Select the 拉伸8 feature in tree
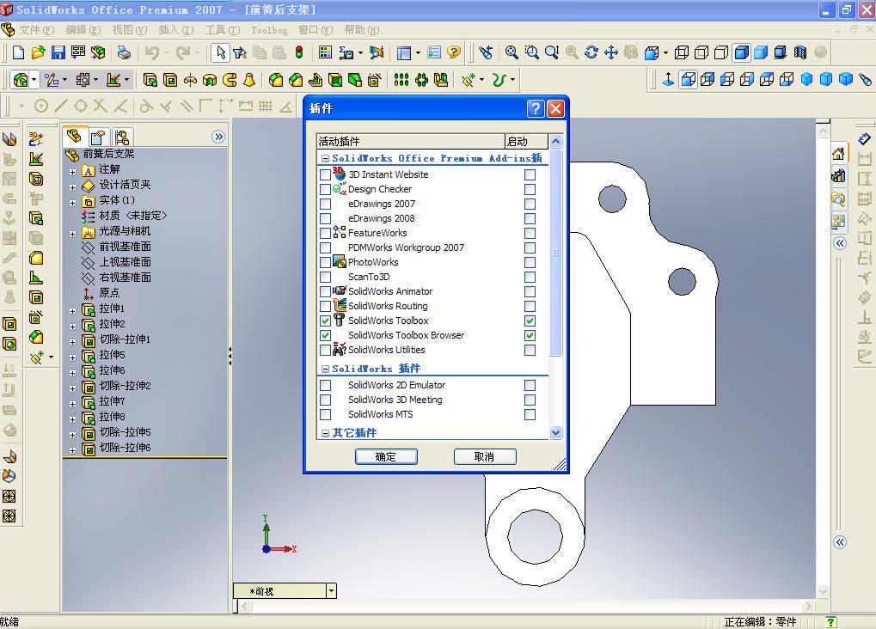876x629 pixels. [112, 417]
